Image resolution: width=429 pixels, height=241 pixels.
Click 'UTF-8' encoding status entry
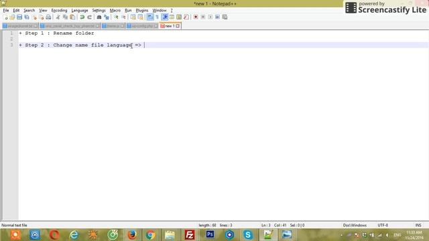click(383, 225)
